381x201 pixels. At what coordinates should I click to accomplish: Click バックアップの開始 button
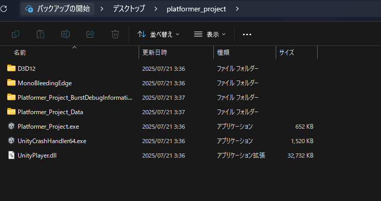[58, 9]
